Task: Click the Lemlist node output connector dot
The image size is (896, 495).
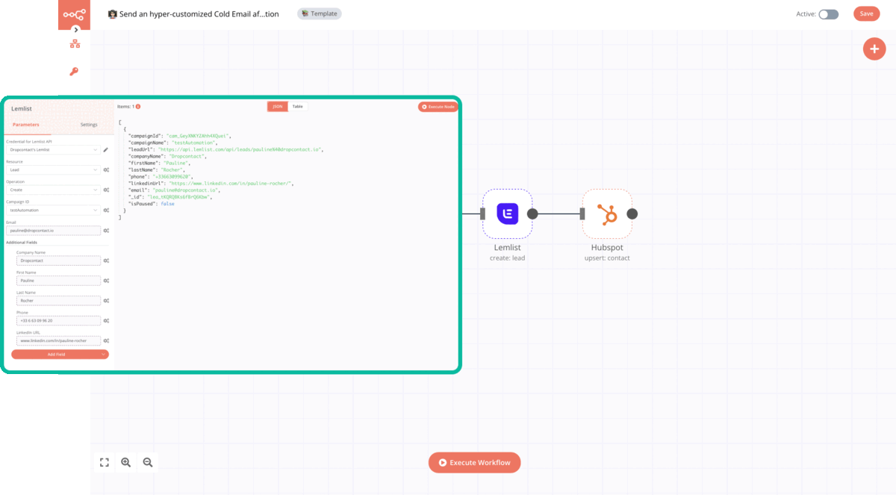Action: 532,214
